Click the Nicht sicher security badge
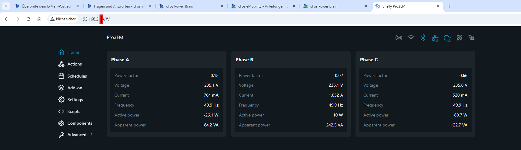Image resolution: width=521 pixels, height=150 pixels. [63, 19]
